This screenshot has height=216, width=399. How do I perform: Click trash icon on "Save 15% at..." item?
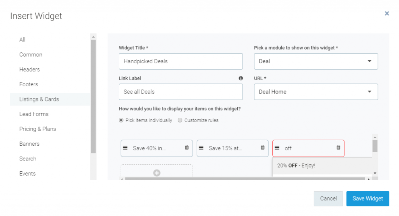[x=263, y=148]
